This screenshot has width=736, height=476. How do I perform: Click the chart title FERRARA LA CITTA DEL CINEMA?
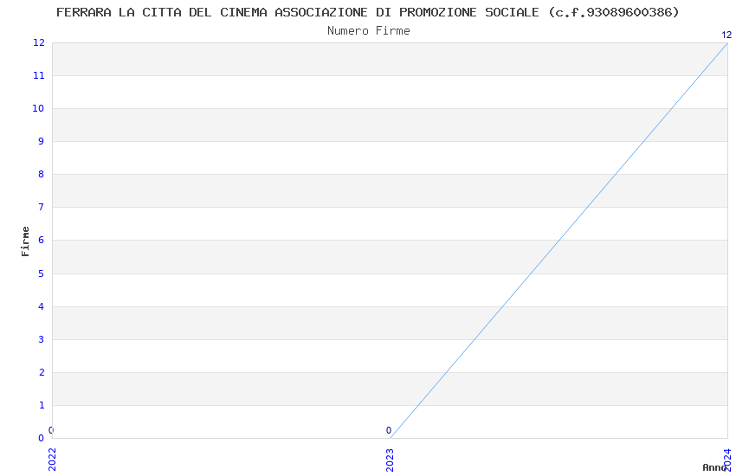pos(367,12)
